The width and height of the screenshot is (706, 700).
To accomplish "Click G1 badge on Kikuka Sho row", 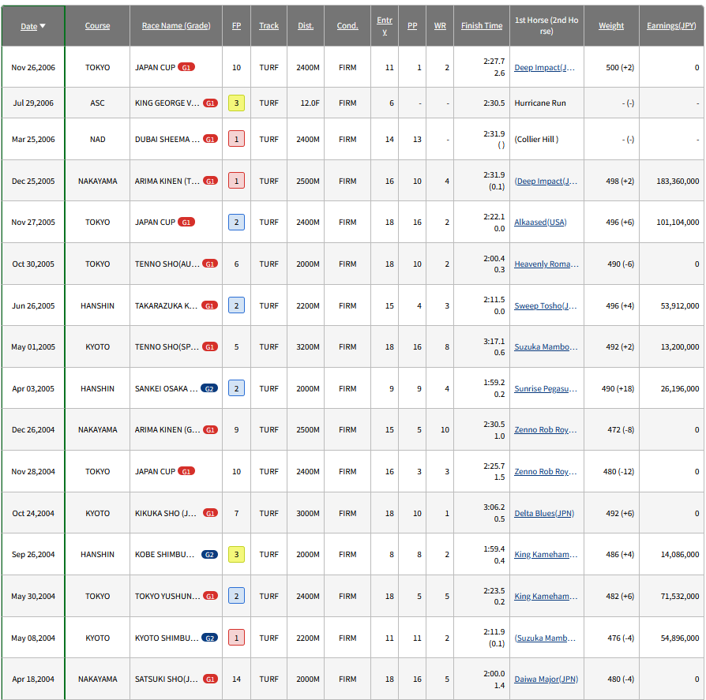I will (x=210, y=513).
